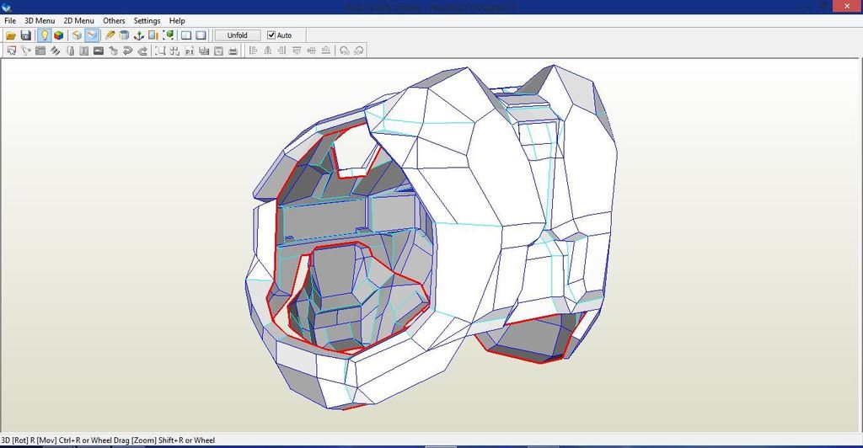This screenshot has height=448, width=863.
Task: Uncheck the Auto checkbox
Action: pos(271,35)
